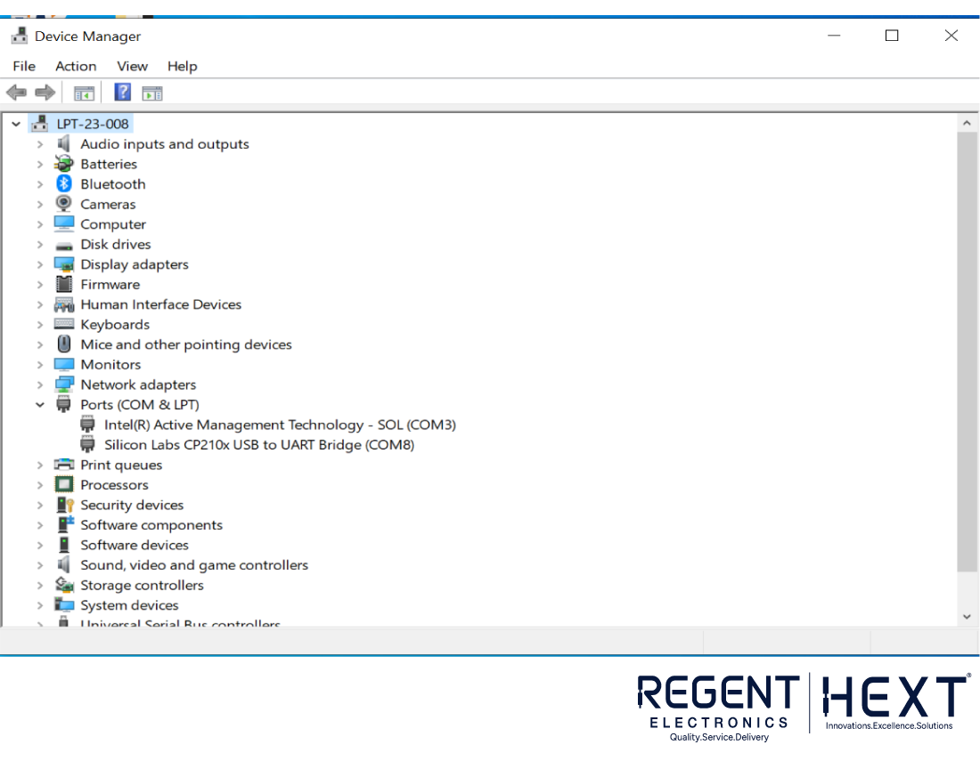Screen dimensions: 980x761
Task: Open the View menu
Action: [132, 66]
